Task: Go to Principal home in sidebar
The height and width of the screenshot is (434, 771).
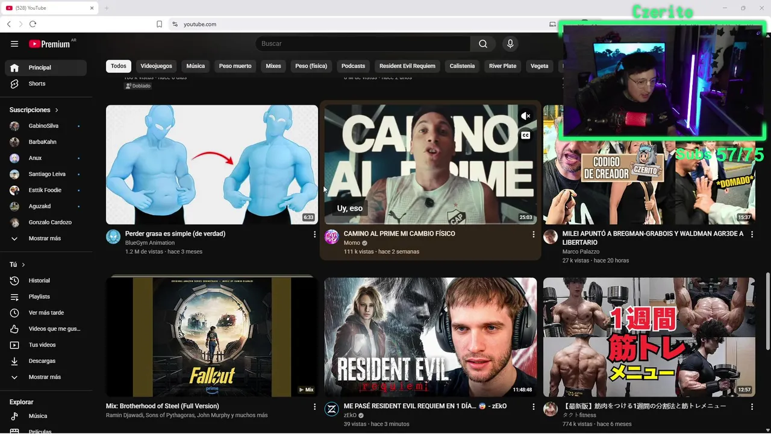Action: [x=46, y=68]
